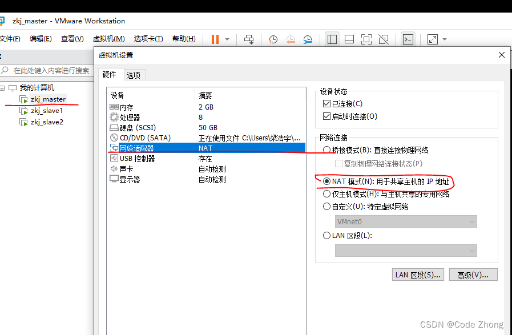
Task: Open the empty LAN segment dropdown
Action: [406, 251]
